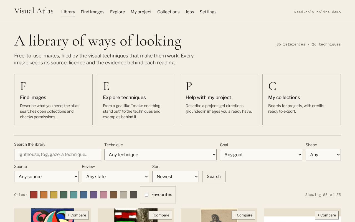
Task: Open the Settings nav item
Action: click(x=208, y=12)
